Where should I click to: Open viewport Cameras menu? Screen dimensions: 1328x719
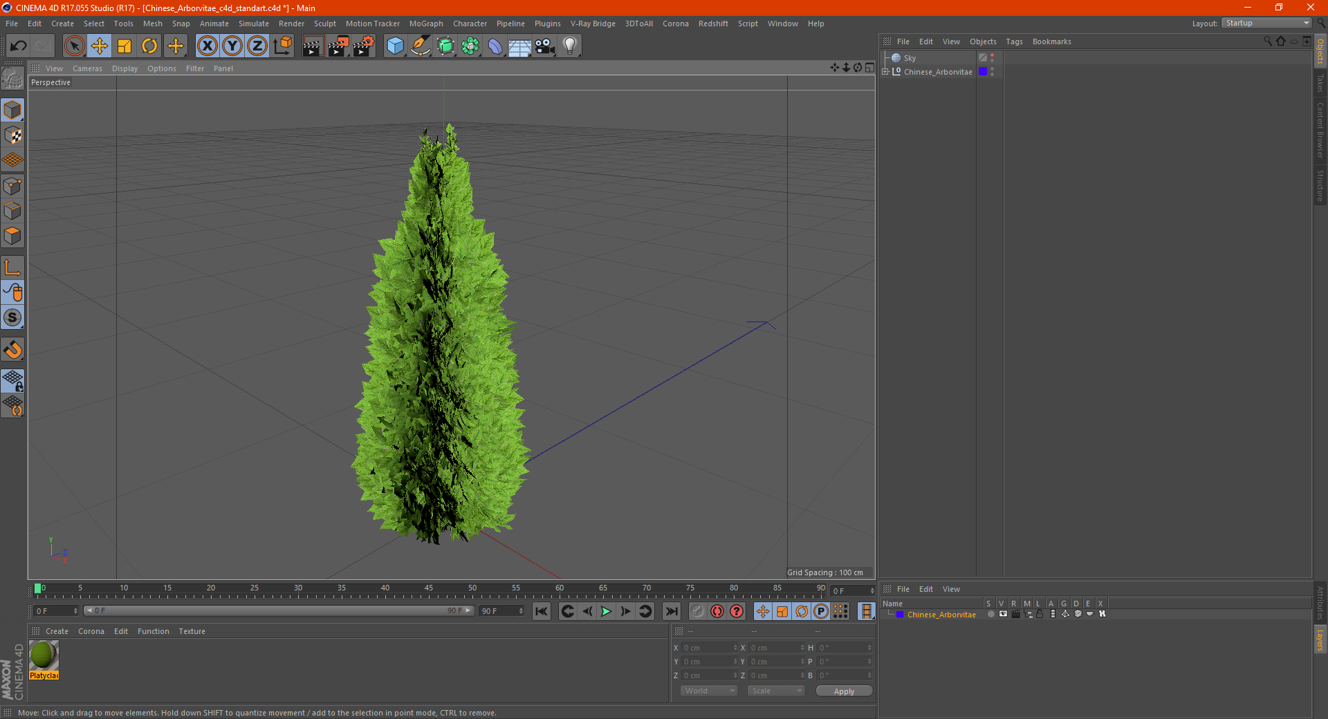coord(87,68)
